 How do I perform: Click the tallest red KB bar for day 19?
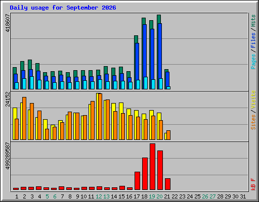(152, 167)
